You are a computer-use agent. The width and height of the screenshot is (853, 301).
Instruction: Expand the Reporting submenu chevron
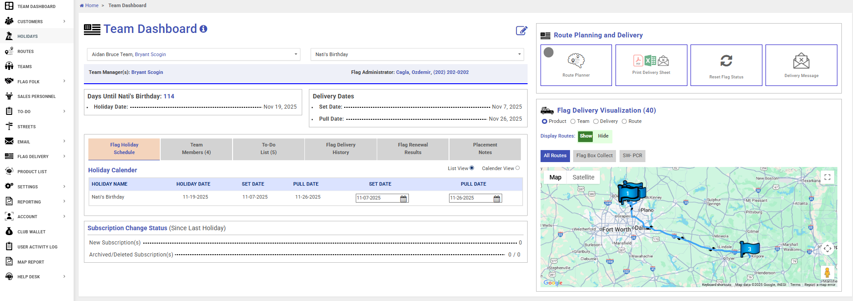pos(64,201)
